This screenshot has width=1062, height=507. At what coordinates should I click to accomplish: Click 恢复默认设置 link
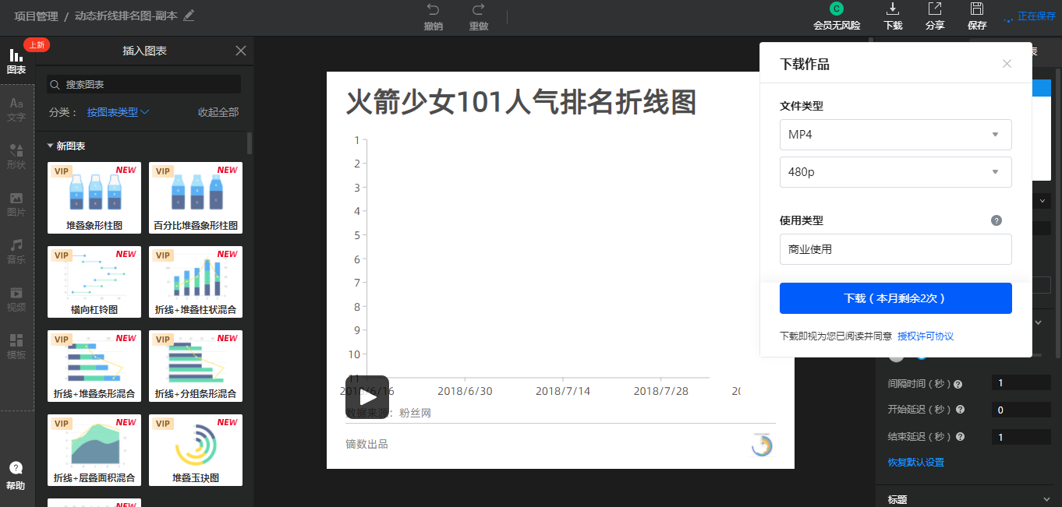point(916,463)
